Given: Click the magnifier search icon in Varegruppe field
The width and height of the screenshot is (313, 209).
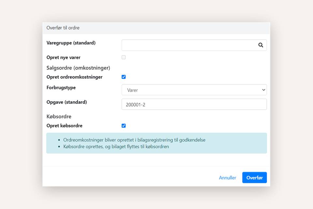Looking at the screenshot, I should pos(261,45).
